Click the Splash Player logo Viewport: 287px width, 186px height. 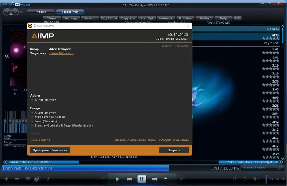click(x=16, y=4)
